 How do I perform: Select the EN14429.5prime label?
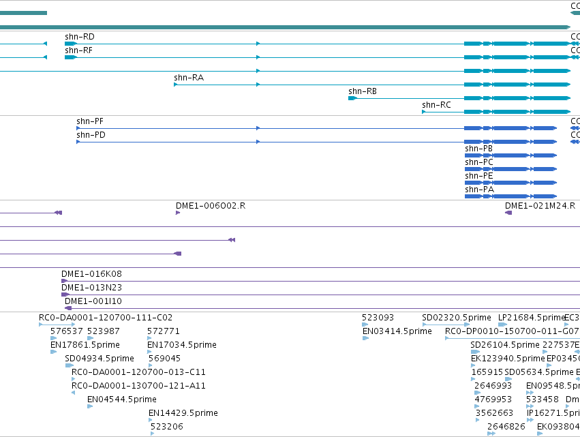183,413
